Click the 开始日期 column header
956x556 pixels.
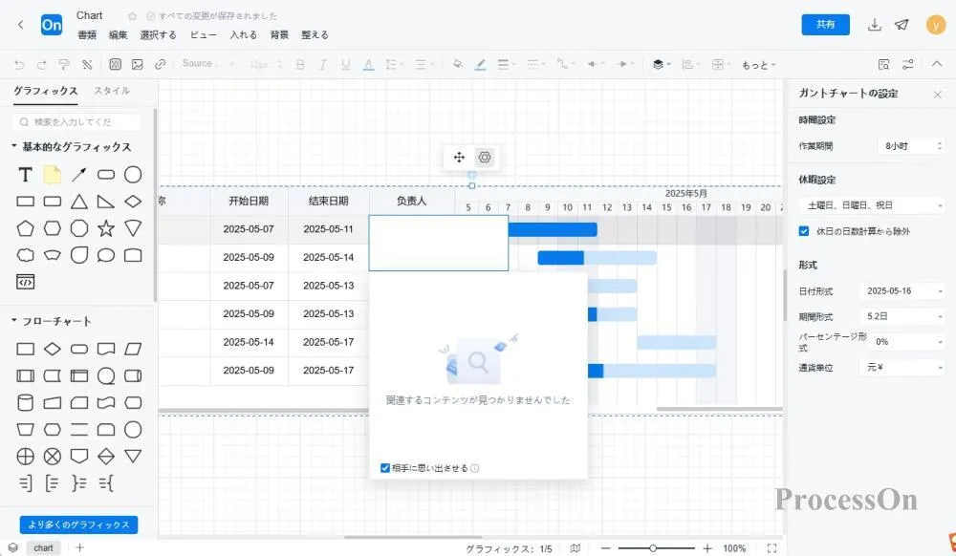[249, 201]
